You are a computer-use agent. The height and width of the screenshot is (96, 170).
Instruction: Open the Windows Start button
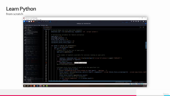[25, 86]
